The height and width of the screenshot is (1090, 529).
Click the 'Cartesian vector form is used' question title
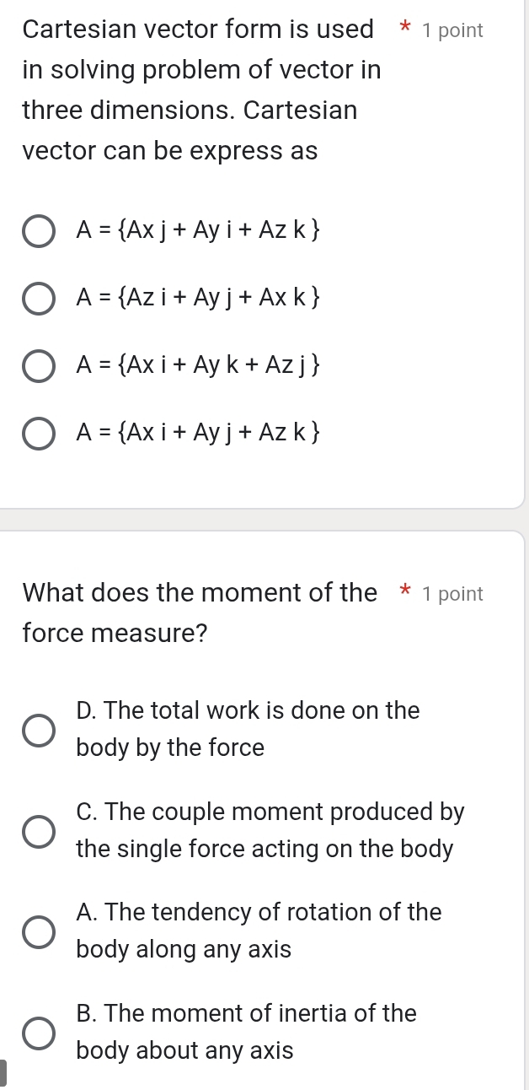point(198,30)
